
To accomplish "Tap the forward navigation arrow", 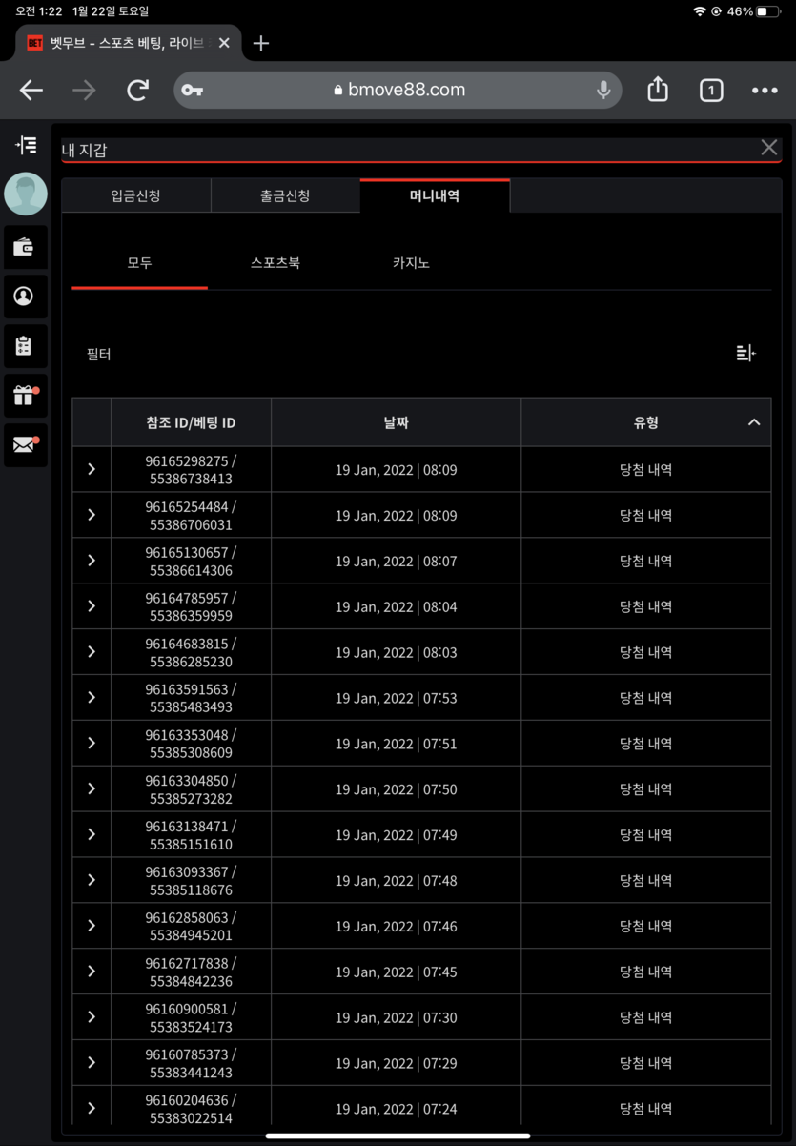I will (84, 91).
